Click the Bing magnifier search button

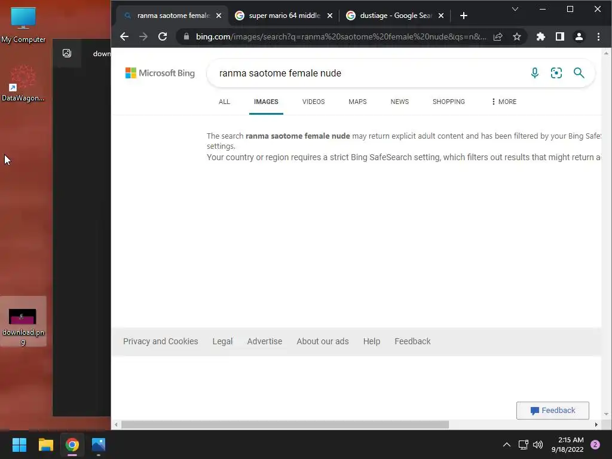click(579, 72)
